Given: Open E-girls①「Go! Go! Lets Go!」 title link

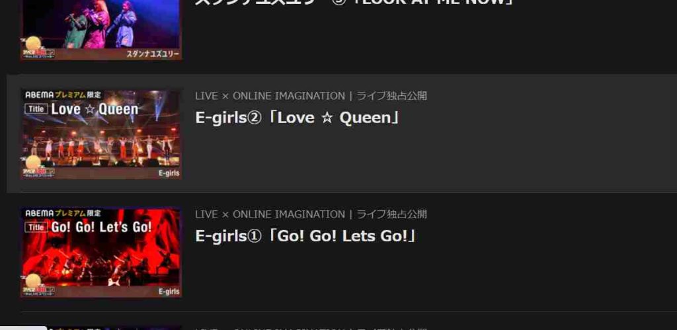Looking at the screenshot, I should (306, 236).
